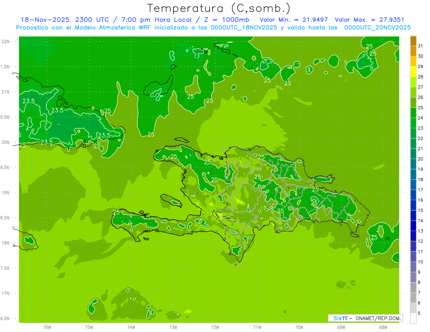Click the "ONAMET/REP.DOM." credit label
430x332 pixels.
(x=378, y=318)
